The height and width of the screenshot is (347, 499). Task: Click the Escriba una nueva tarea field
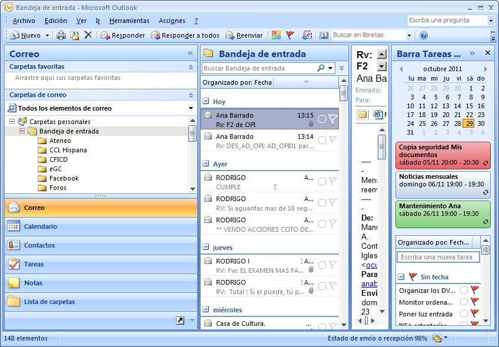tap(438, 257)
